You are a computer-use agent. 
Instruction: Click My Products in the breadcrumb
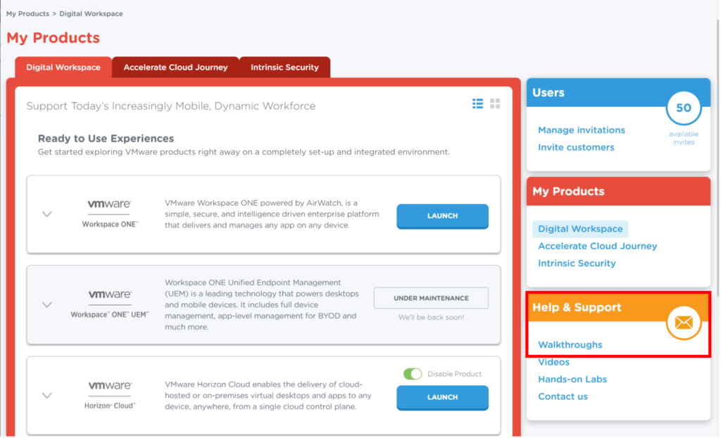(x=27, y=14)
